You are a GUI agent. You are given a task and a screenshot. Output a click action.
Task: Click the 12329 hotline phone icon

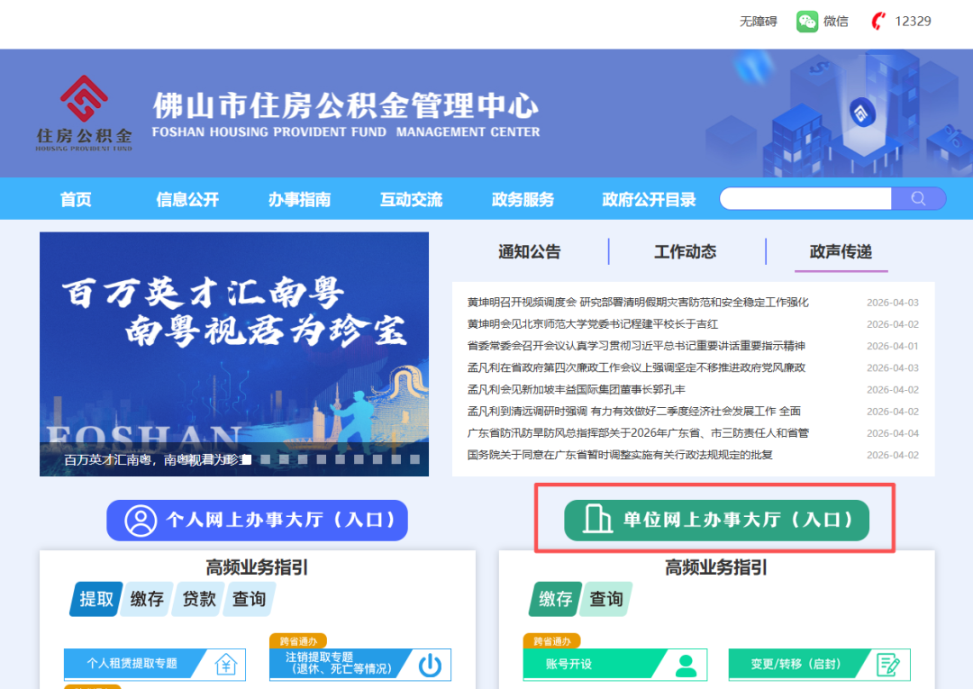click(878, 22)
